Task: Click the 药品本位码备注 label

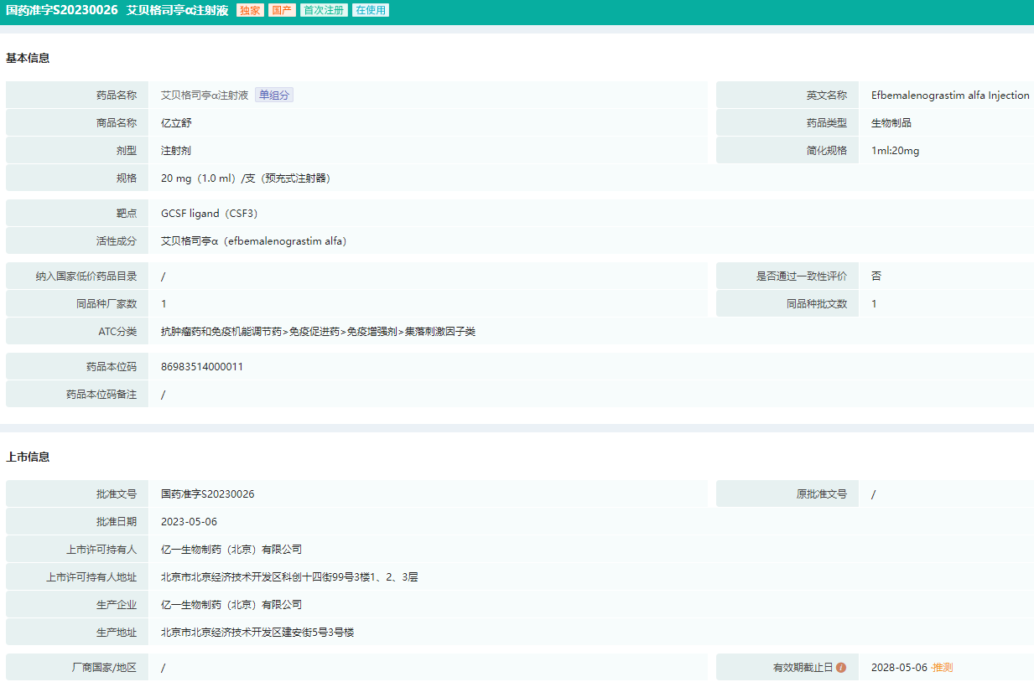Action: 101,395
